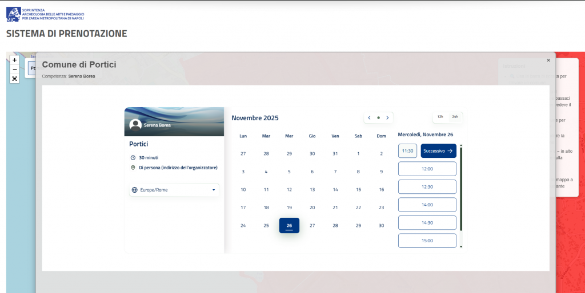Switch time format to 12h

tap(440, 116)
